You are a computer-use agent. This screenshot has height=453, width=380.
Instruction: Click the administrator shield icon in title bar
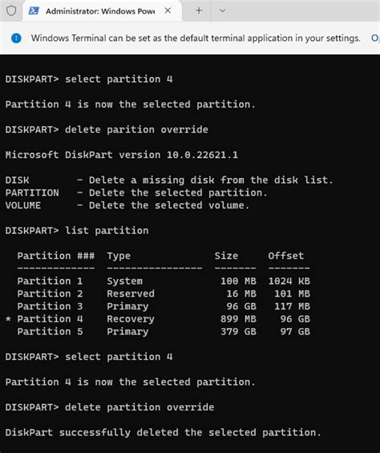point(11,11)
